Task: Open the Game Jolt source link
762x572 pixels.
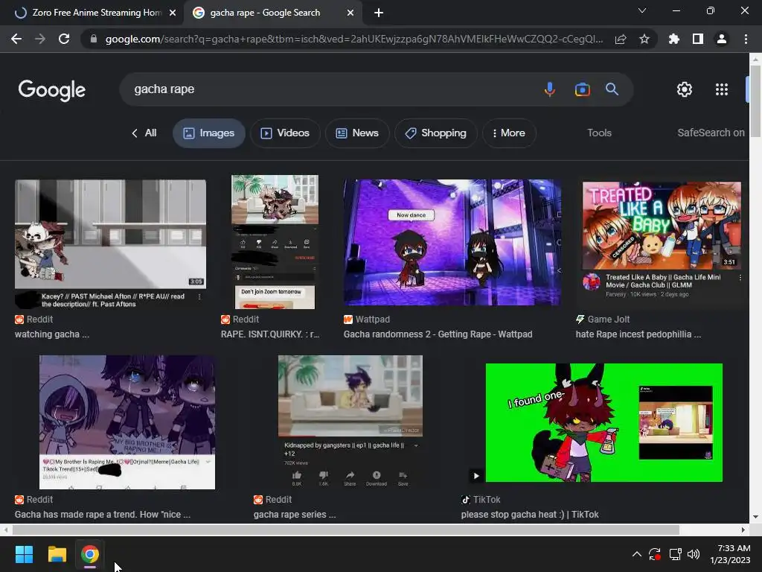Action: 603,319
